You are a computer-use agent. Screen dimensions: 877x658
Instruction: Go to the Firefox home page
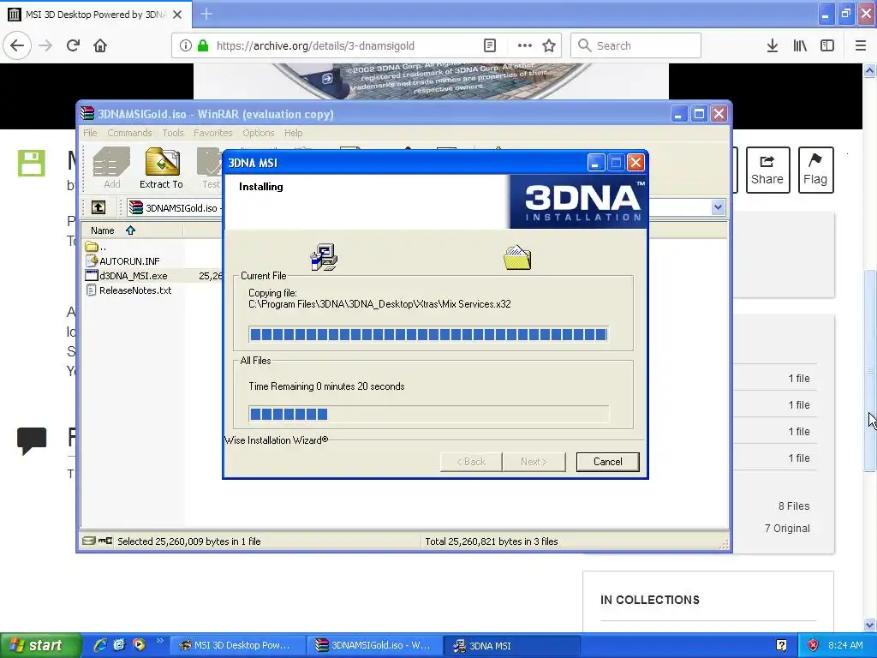click(100, 45)
